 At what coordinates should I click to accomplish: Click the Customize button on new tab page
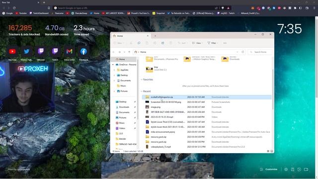point(268,169)
